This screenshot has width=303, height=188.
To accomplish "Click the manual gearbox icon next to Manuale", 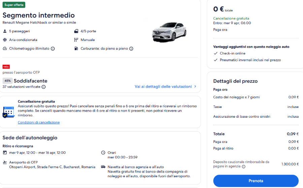I will (76, 40).
